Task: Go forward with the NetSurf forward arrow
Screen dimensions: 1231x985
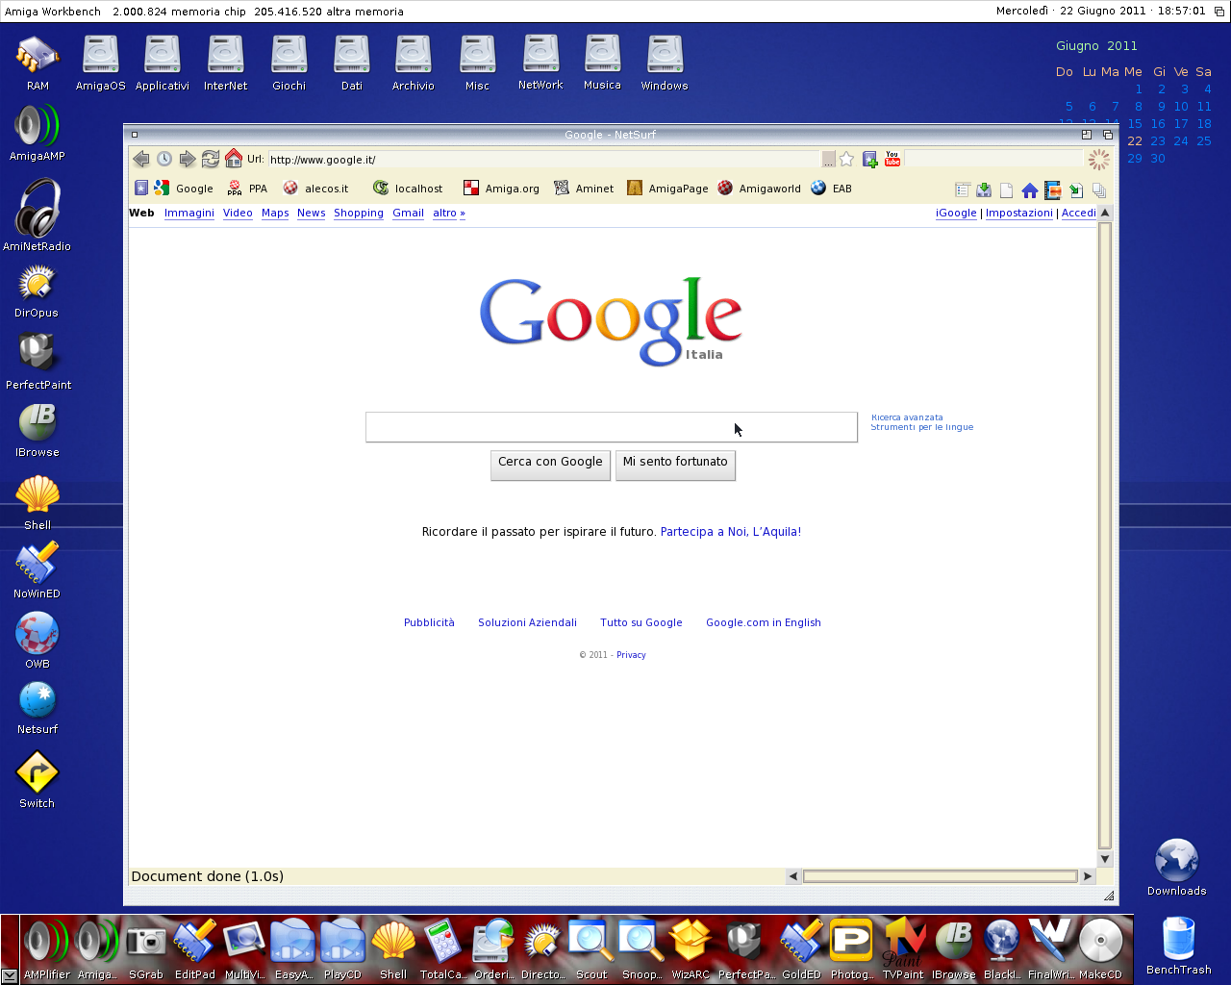Action: 188,159
